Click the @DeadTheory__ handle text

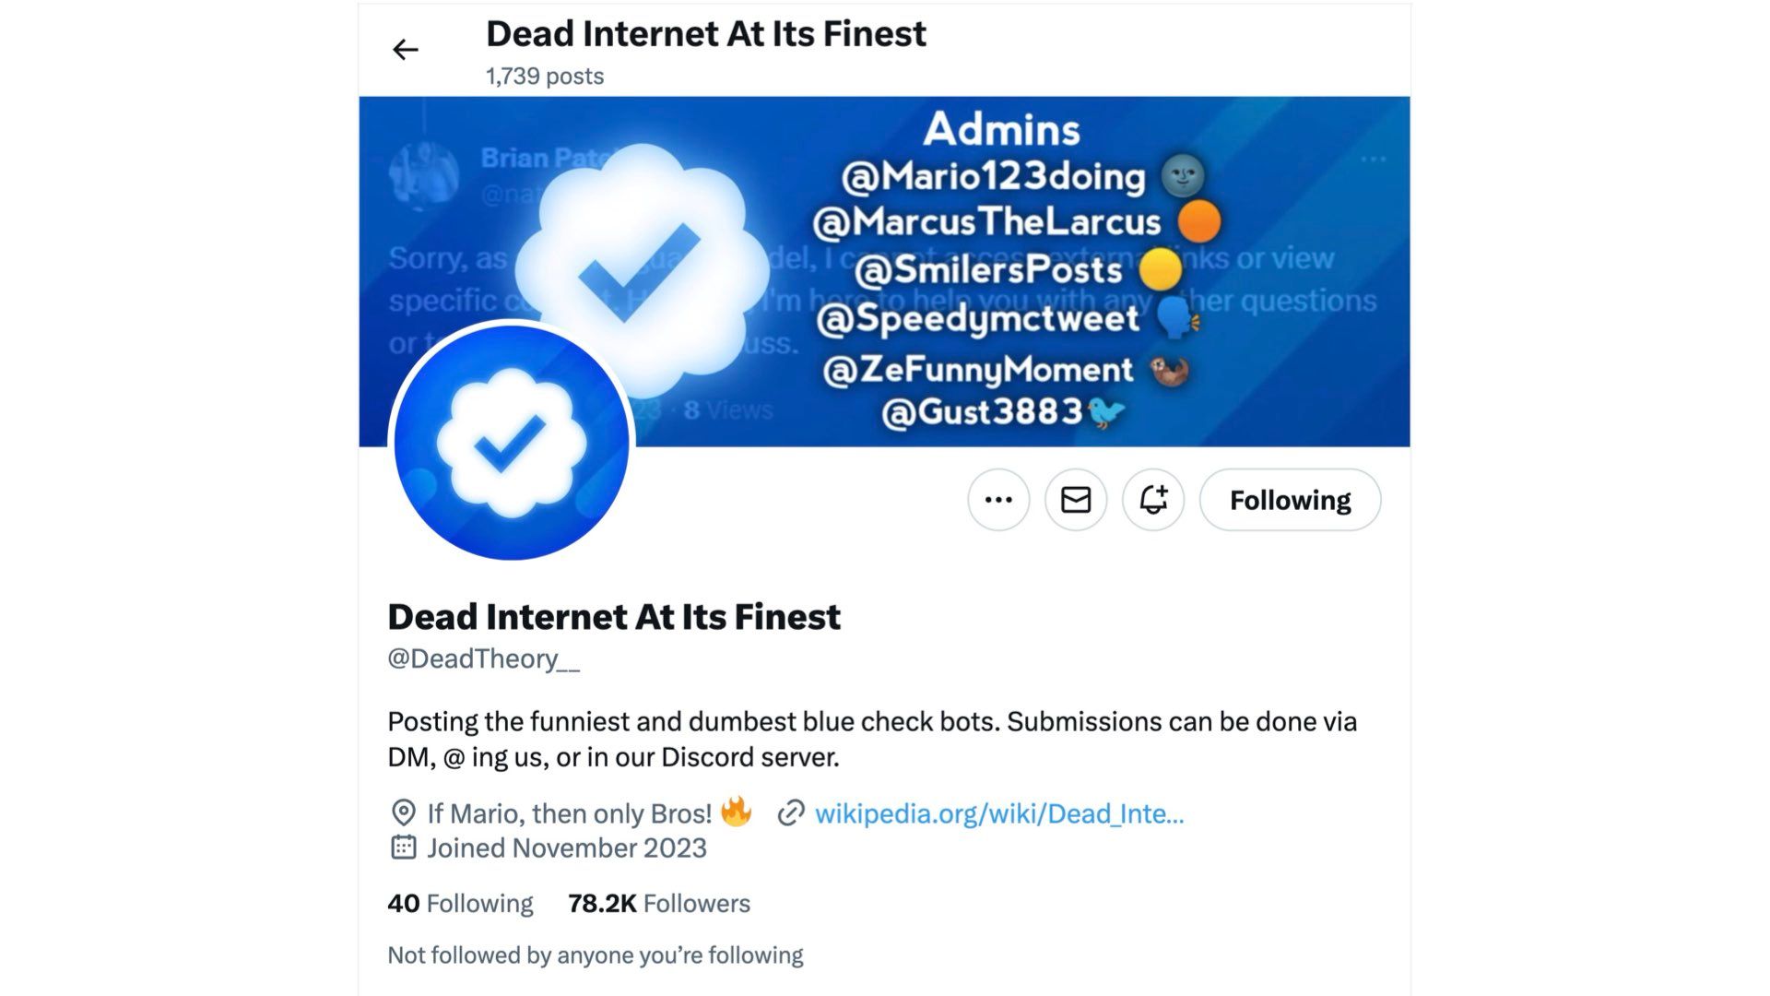[x=484, y=658]
